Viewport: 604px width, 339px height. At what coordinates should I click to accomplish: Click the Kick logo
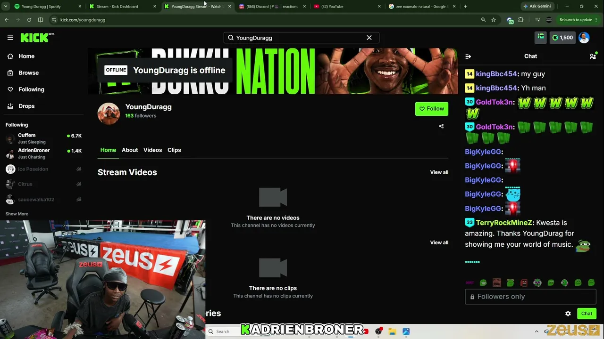coord(37,38)
